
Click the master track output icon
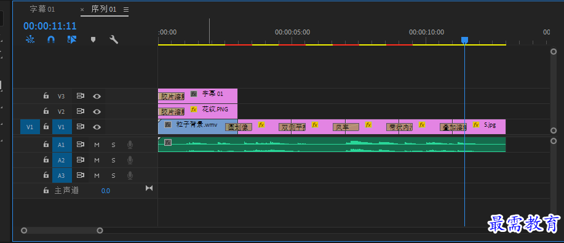(149, 188)
